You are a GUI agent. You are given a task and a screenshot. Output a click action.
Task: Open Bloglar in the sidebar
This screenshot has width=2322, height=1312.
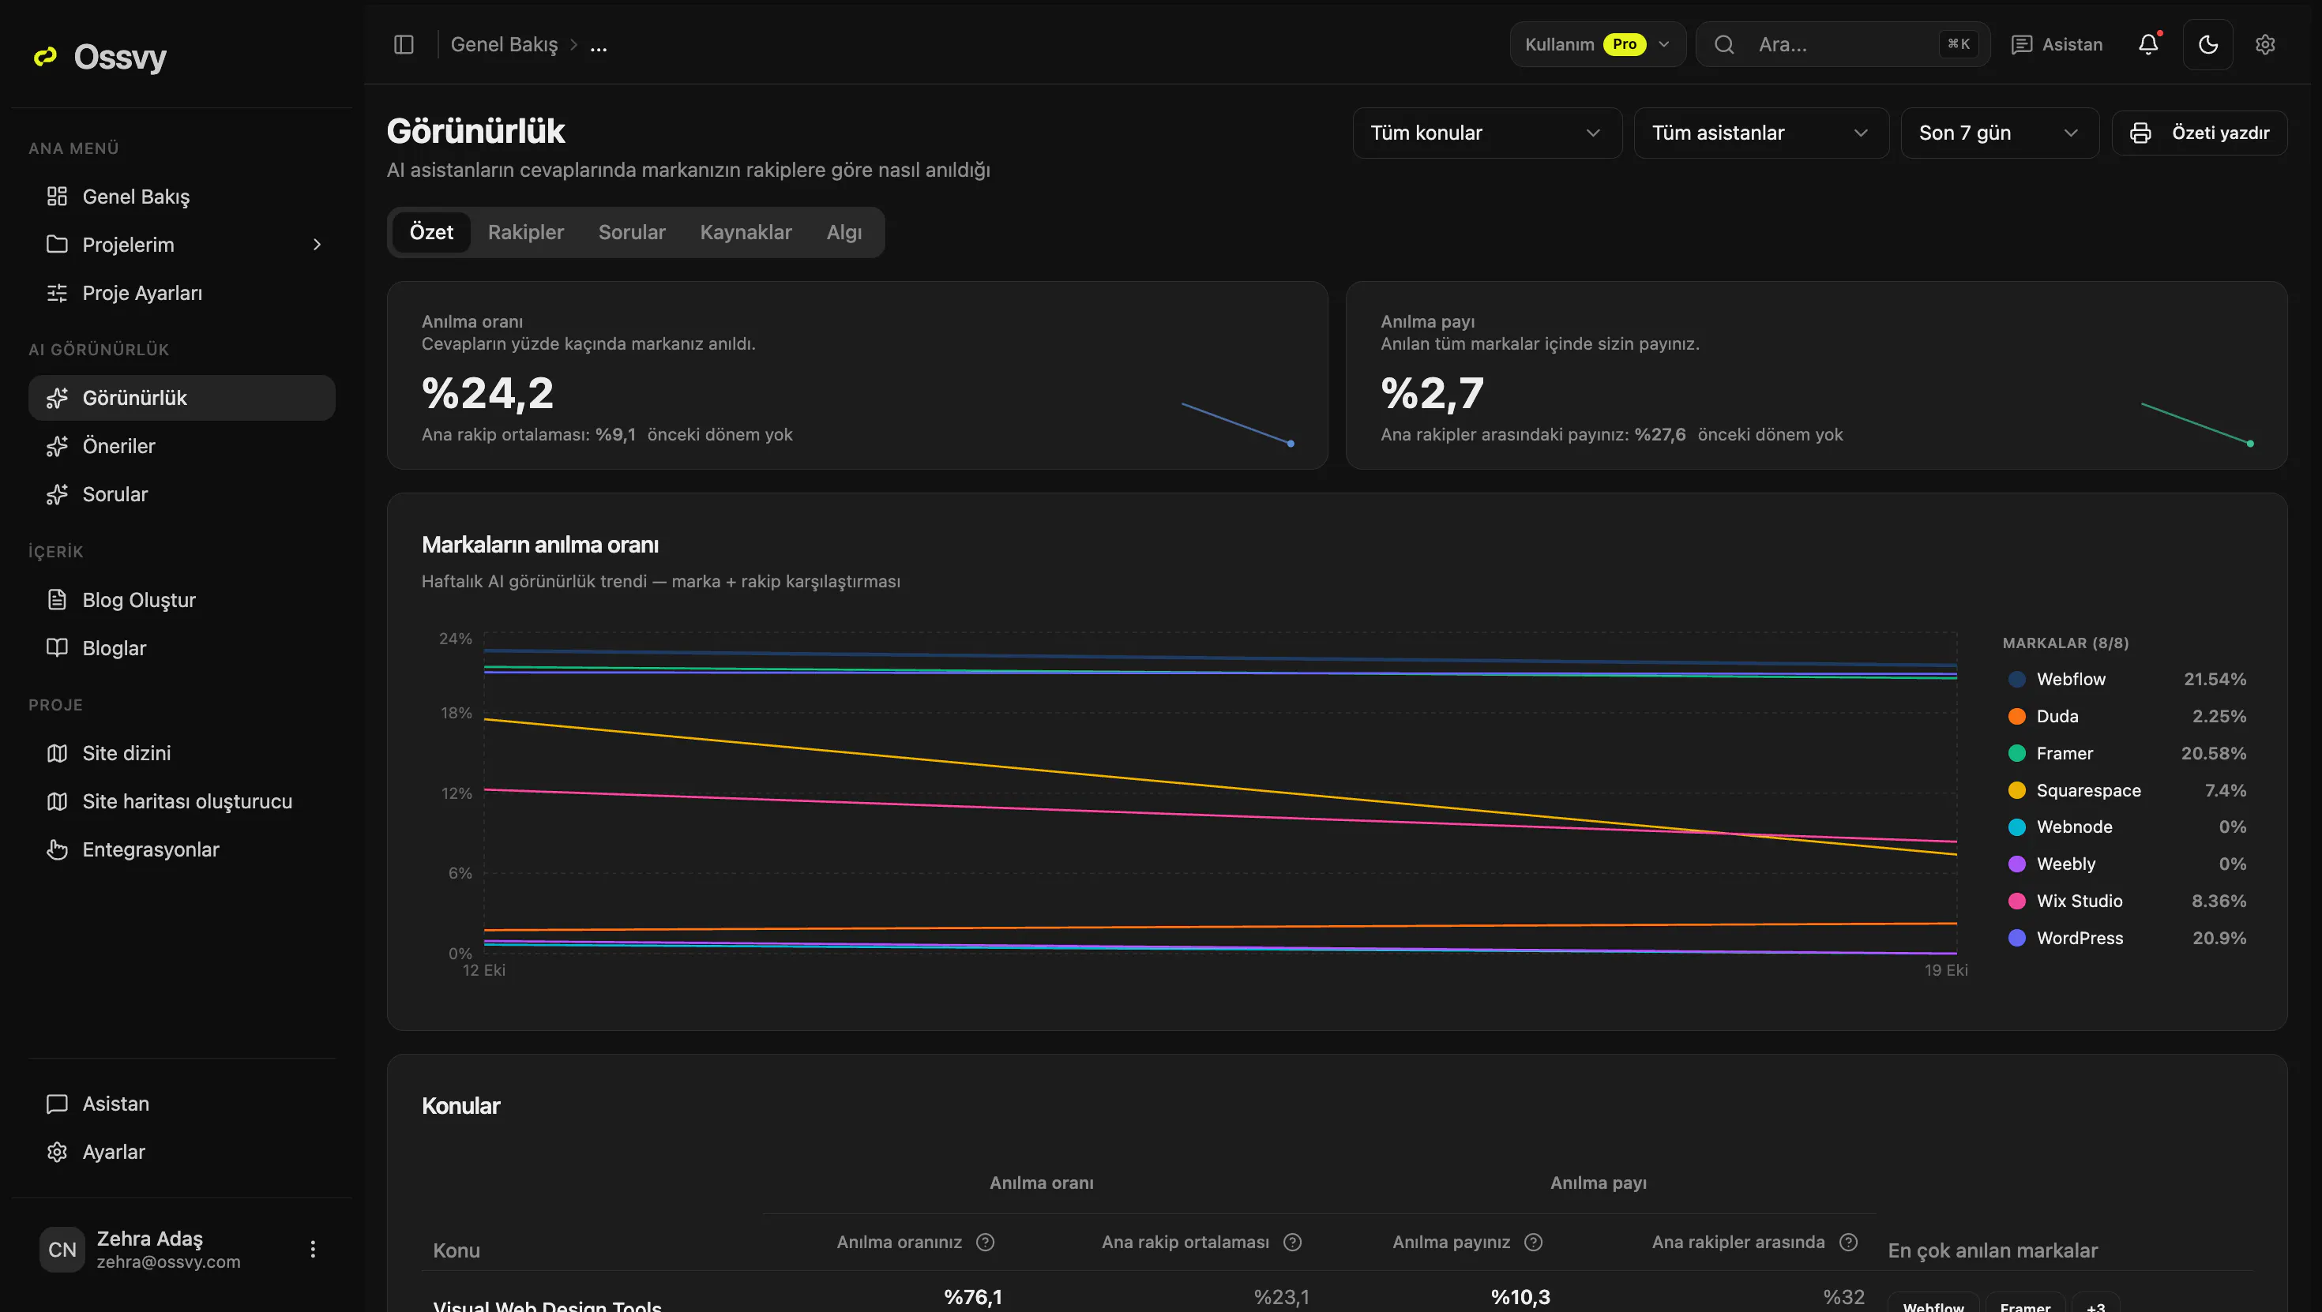tap(181, 648)
